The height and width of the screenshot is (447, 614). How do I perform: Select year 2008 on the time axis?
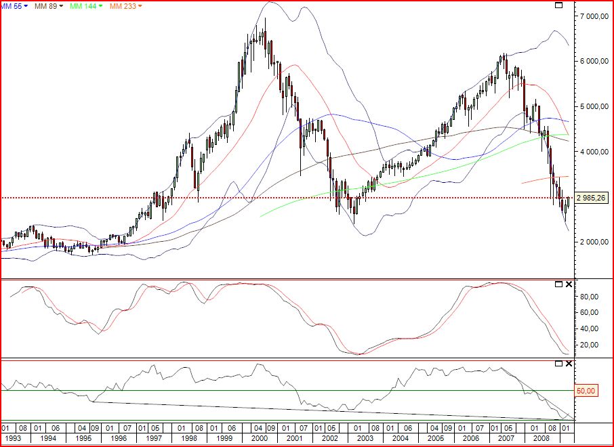pyautogui.click(x=541, y=438)
